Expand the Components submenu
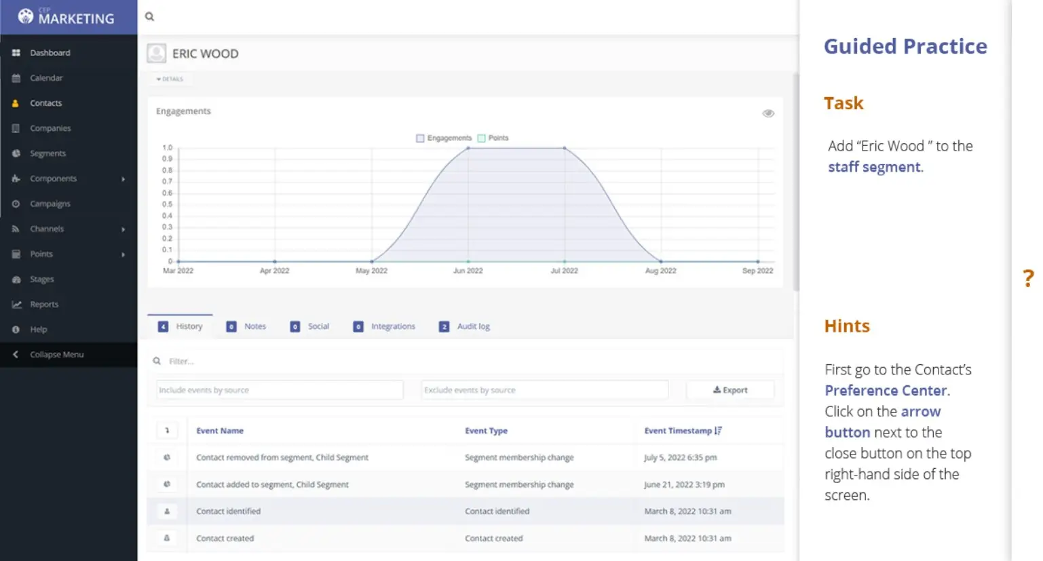The height and width of the screenshot is (561, 1043). tap(123, 179)
